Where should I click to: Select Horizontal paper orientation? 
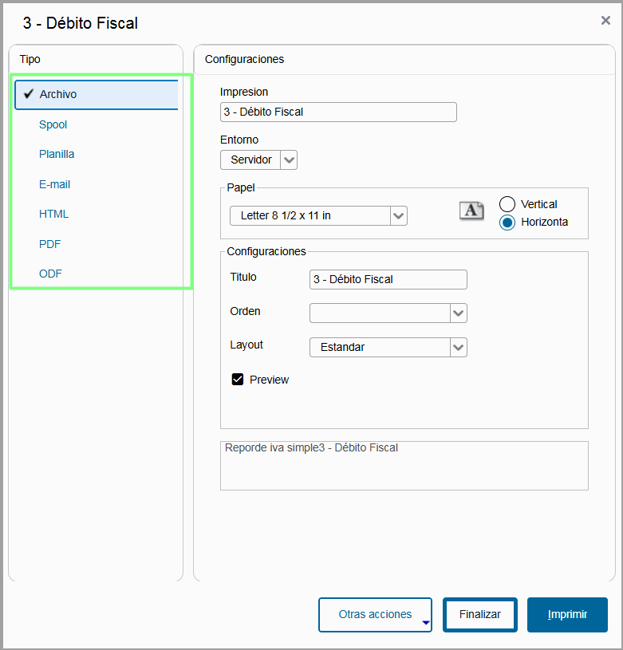[507, 223]
